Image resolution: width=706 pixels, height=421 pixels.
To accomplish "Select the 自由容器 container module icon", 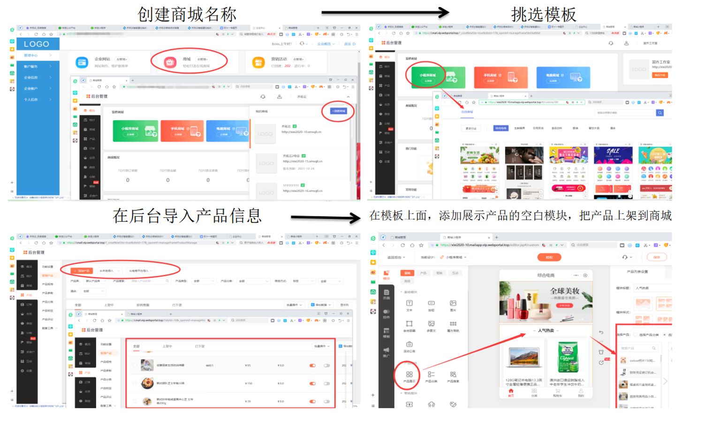I will tap(409, 324).
